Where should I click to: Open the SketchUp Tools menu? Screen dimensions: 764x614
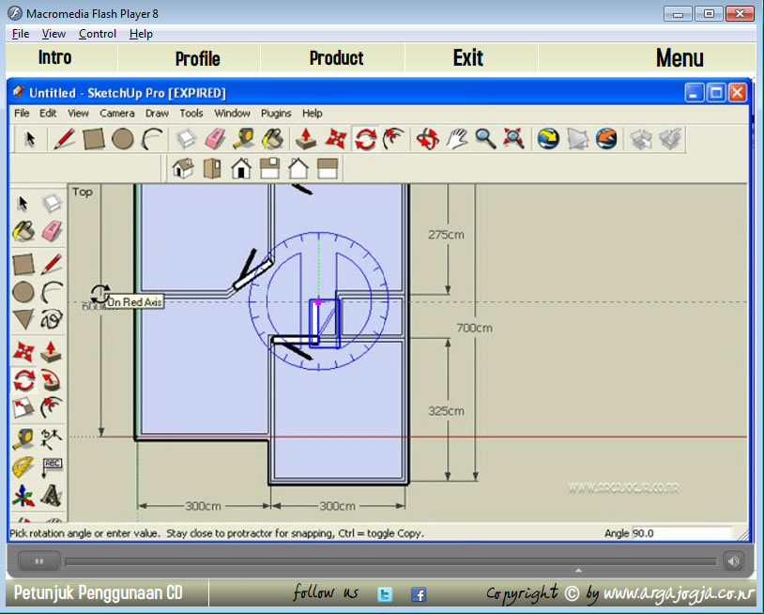(x=191, y=114)
